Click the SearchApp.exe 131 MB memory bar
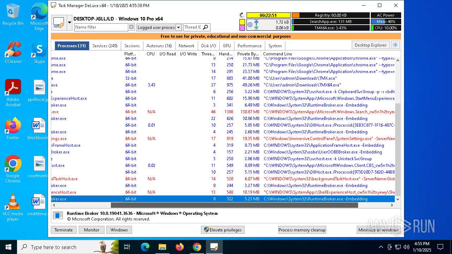Viewport: 452px width, 254px height. (331, 22)
